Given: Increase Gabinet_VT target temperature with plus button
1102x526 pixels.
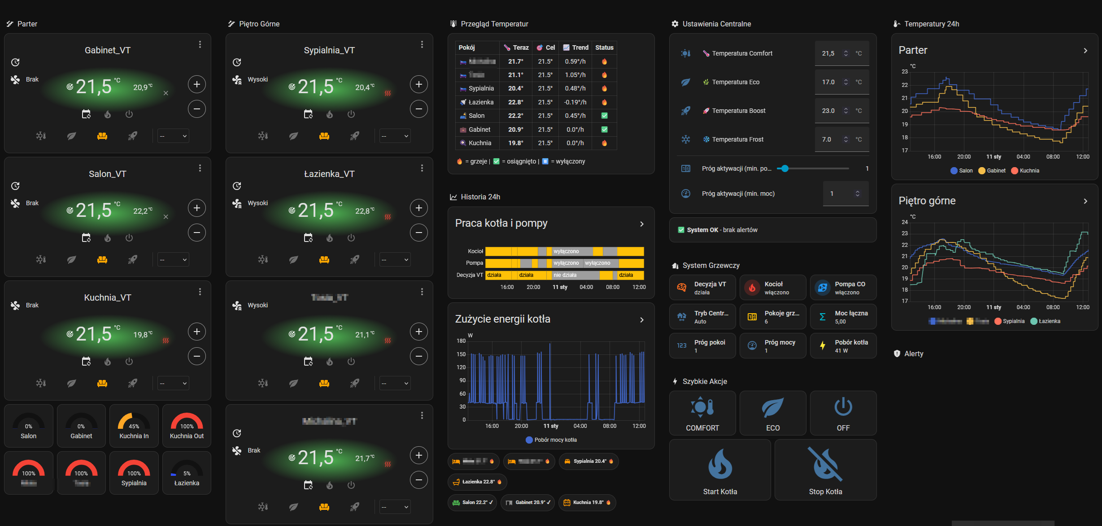Looking at the screenshot, I should [x=196, y=84].
